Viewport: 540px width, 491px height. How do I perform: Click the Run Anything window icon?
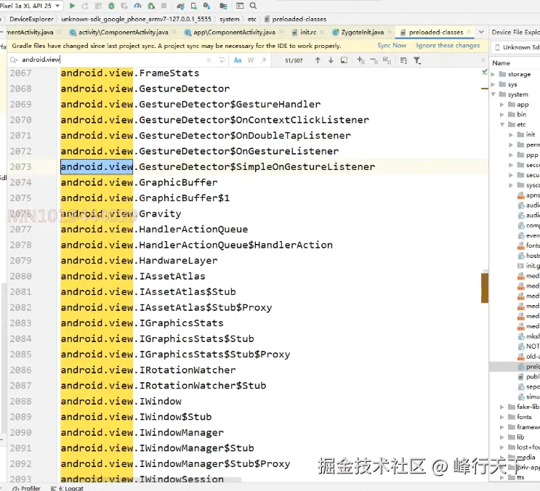[240, 6]
